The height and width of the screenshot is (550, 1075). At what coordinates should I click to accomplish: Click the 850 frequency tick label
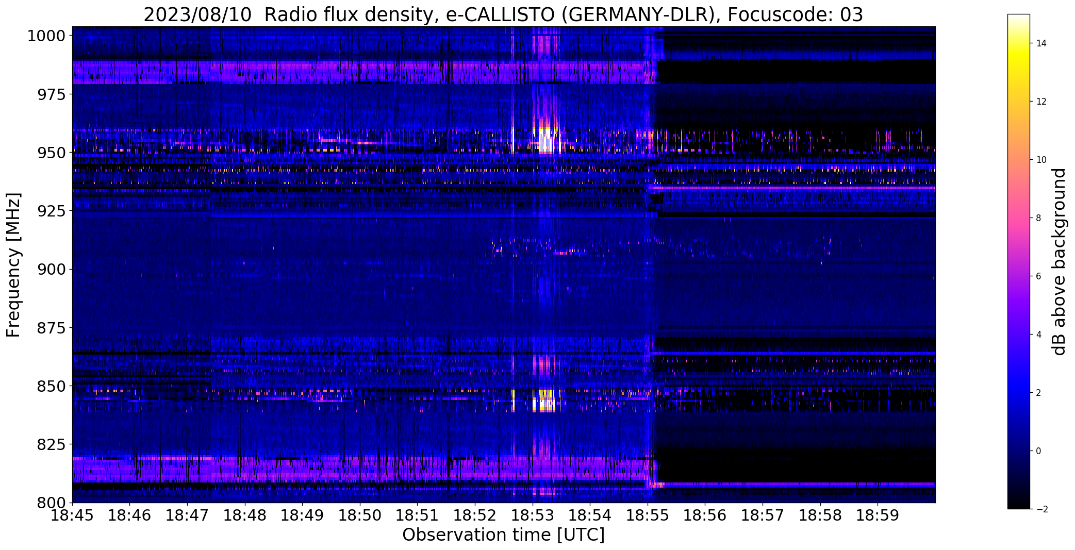pyautogui.click(x=52, y=386)
